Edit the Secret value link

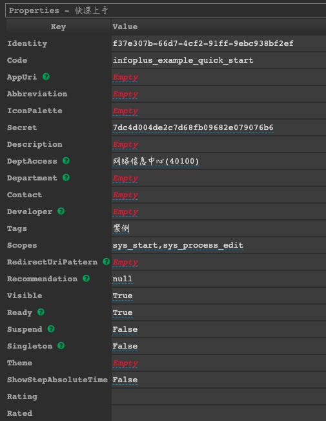pyautogui.click(x=193, y=127)
